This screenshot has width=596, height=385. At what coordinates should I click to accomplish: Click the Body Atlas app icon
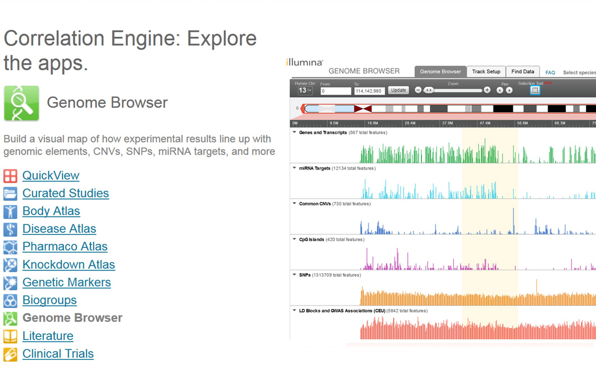(x=10, y=211)
